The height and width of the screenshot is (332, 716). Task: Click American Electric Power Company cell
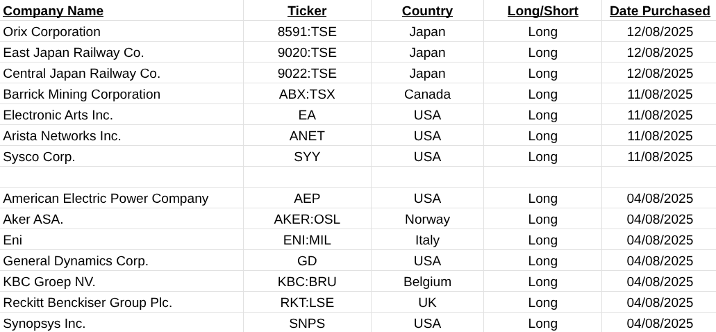tap(106, 199)
